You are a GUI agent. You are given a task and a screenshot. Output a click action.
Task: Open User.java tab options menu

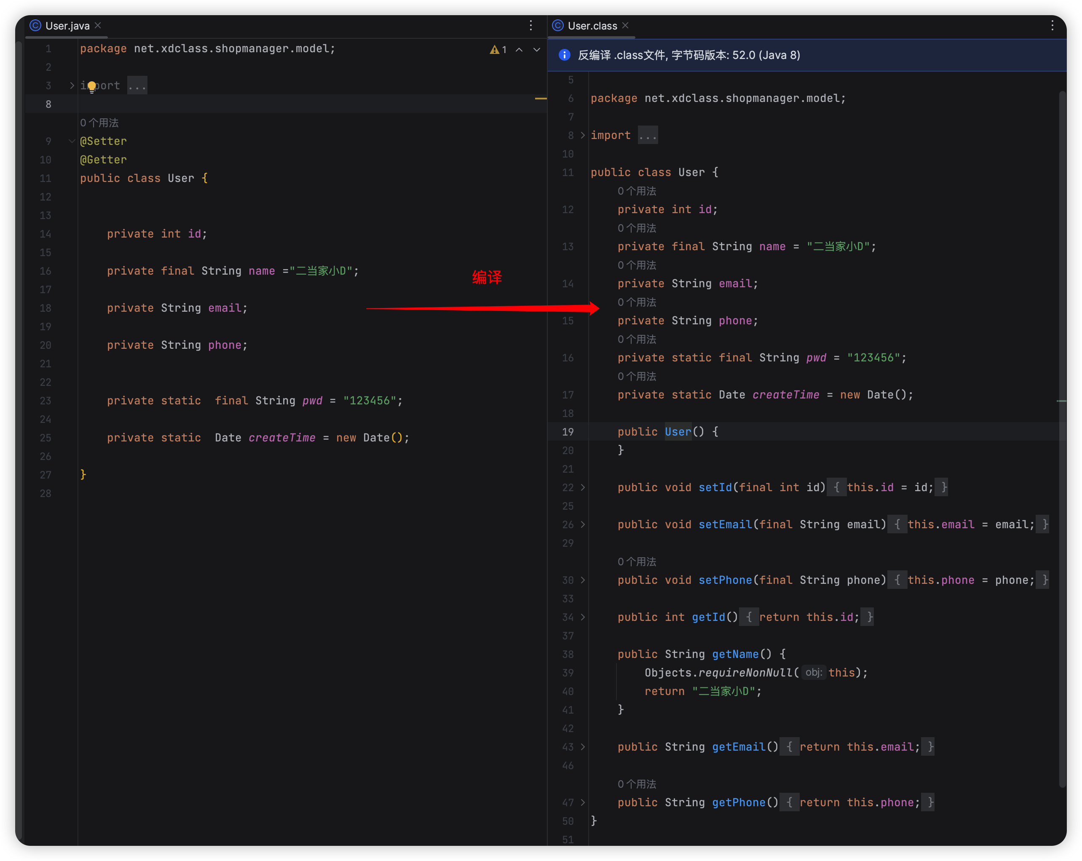point(530,25)
